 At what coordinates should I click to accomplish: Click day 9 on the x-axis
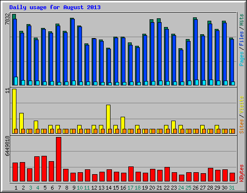(x=74, y=188)
